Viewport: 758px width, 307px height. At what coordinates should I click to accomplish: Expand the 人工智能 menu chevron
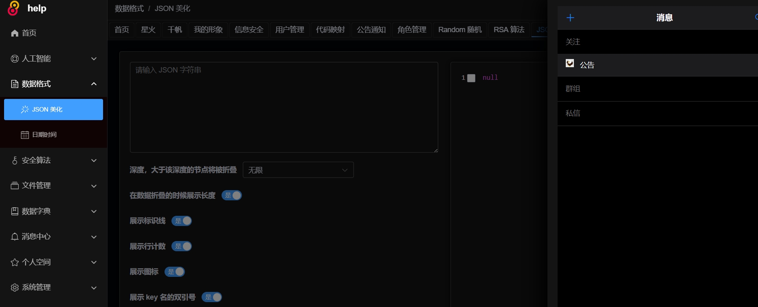pyautogui.click(x=94, y=59)
